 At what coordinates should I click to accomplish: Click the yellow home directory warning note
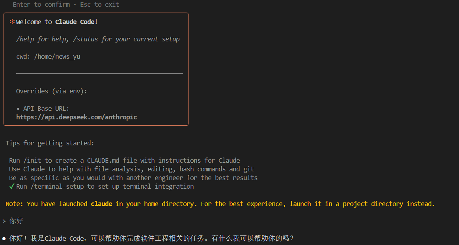coord(220,204)
